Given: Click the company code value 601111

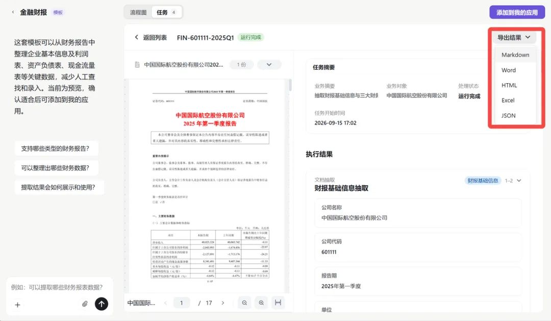Looking at the screenshot, I should tap(329, 252).
